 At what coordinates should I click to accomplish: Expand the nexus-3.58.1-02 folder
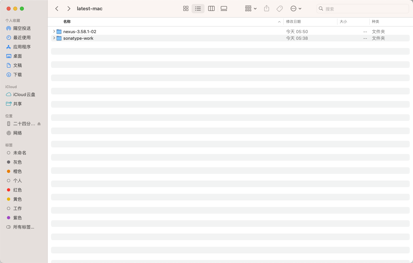click(54, 31)
